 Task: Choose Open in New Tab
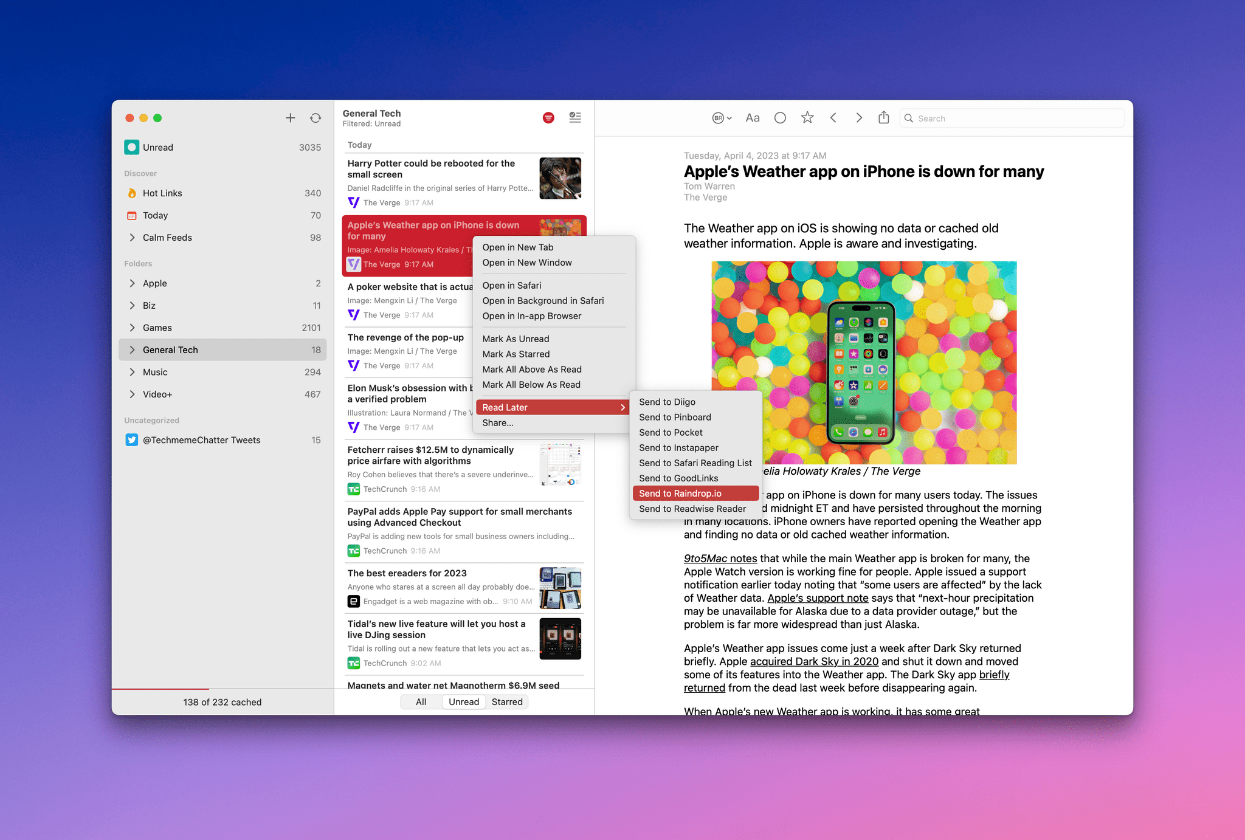pos(553,247)
